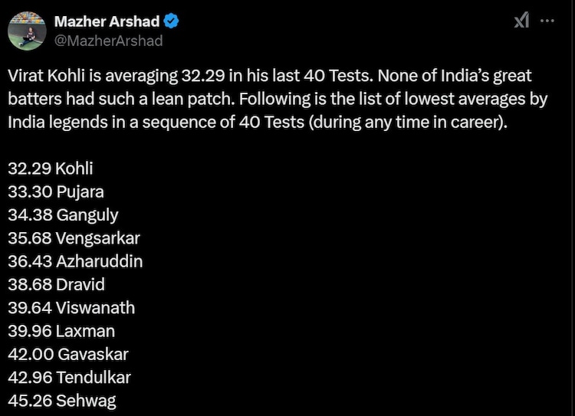Open Grok explain icon on the post

(522, 21)
